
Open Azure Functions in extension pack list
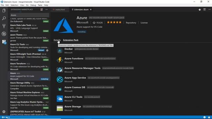(74, 59)
